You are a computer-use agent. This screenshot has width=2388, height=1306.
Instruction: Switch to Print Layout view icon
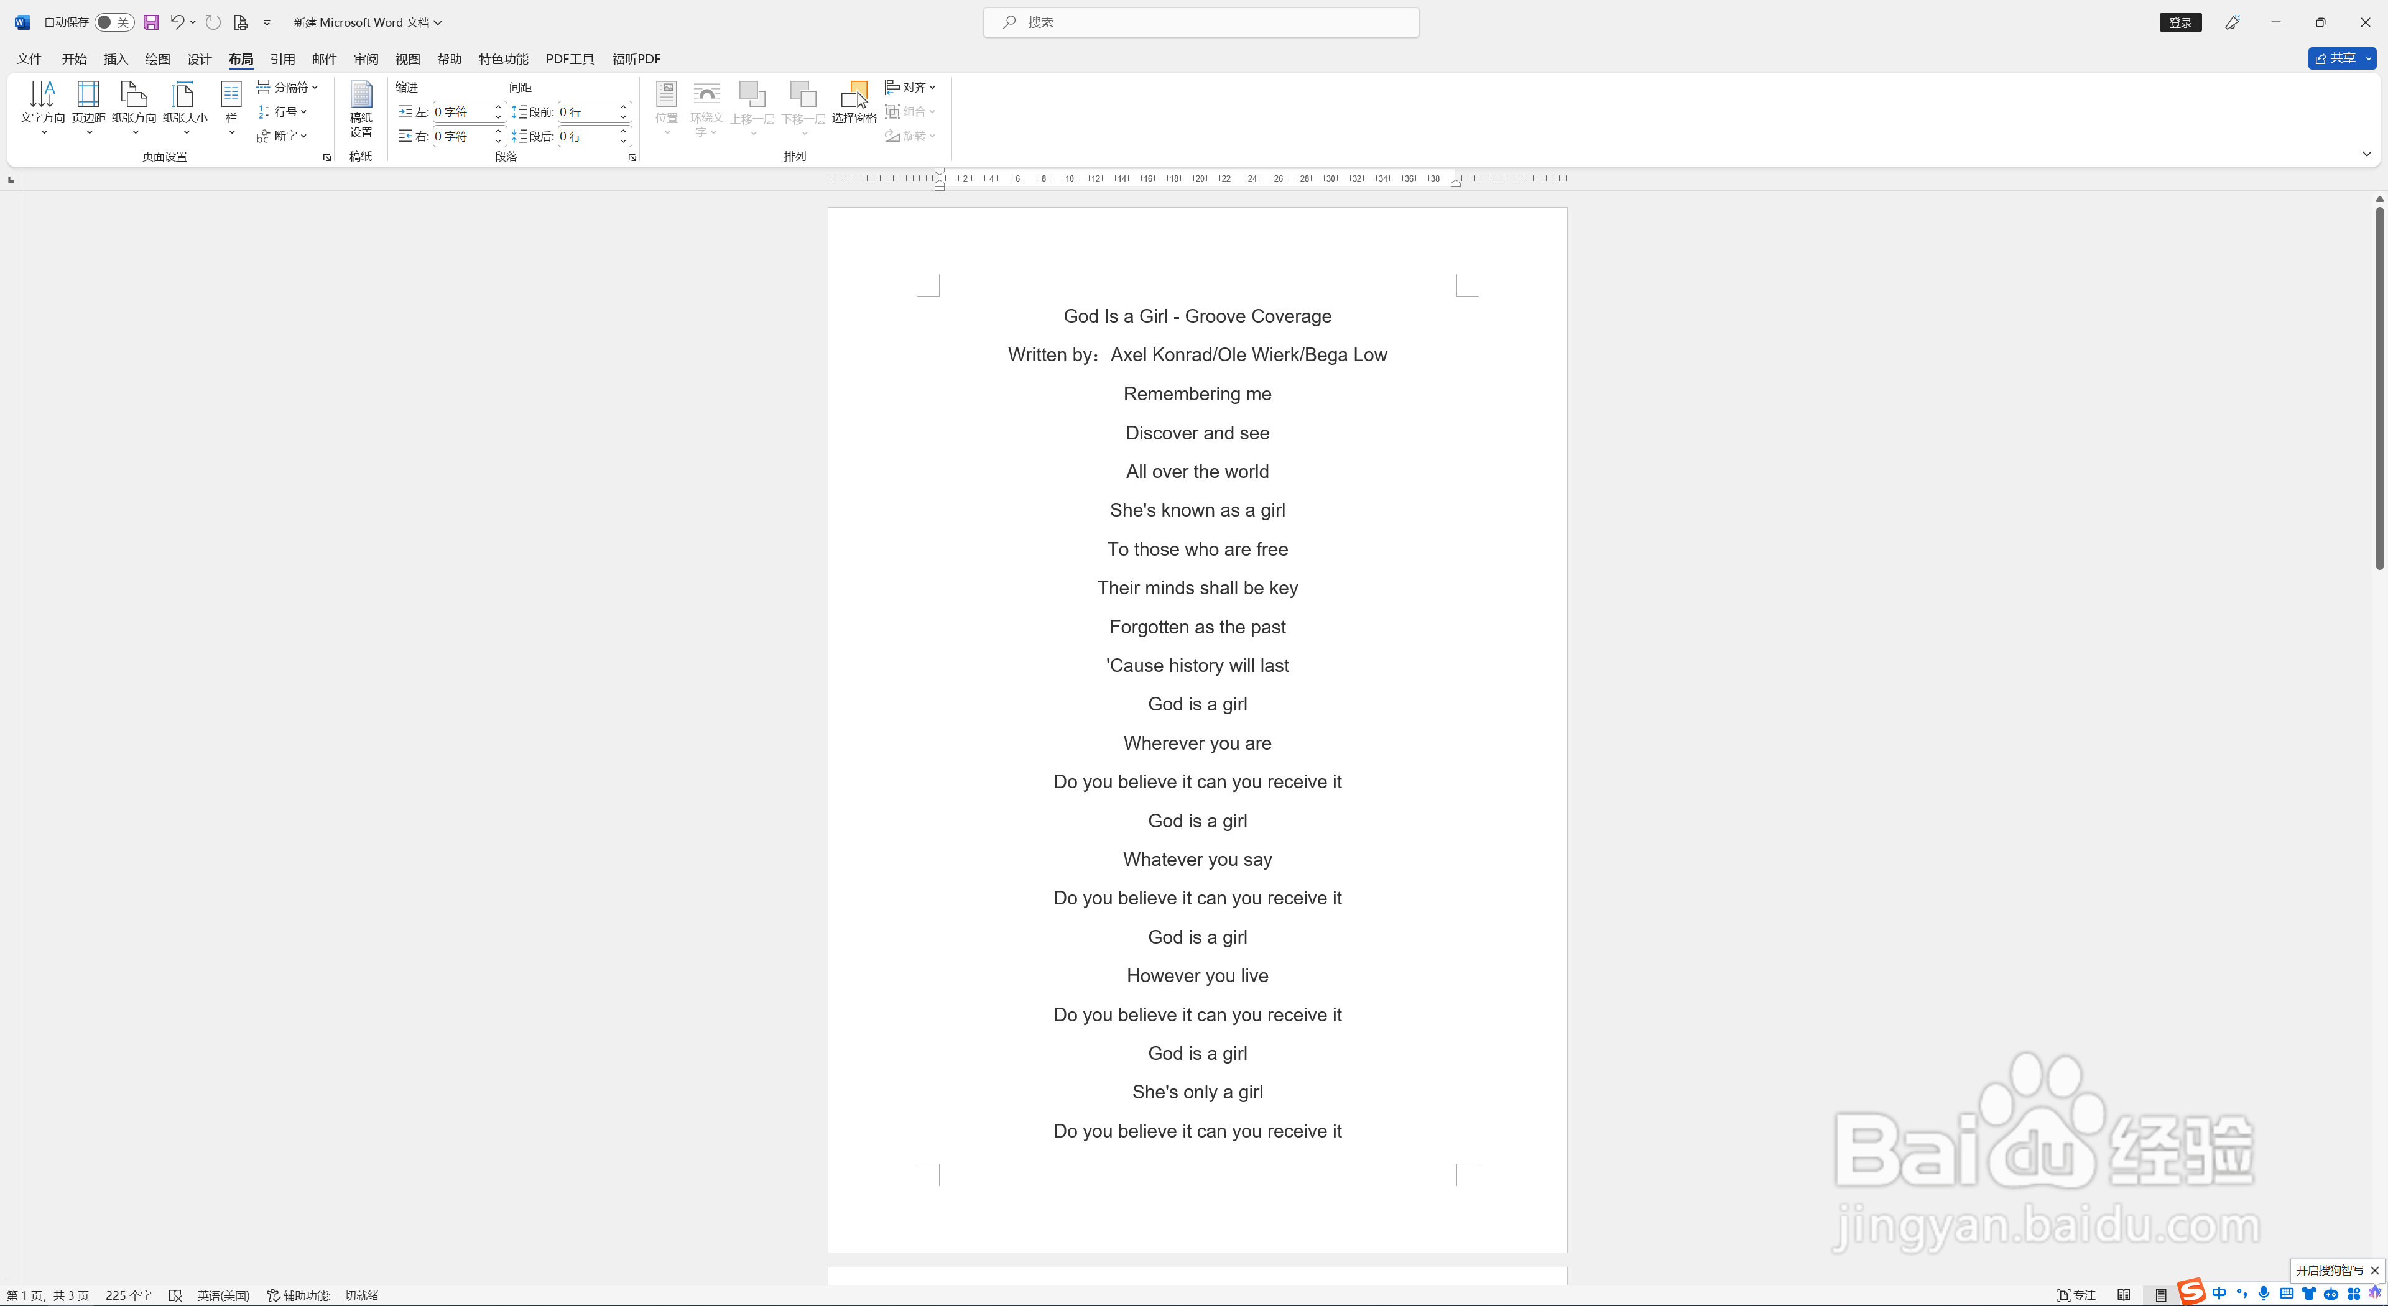2161,1296
